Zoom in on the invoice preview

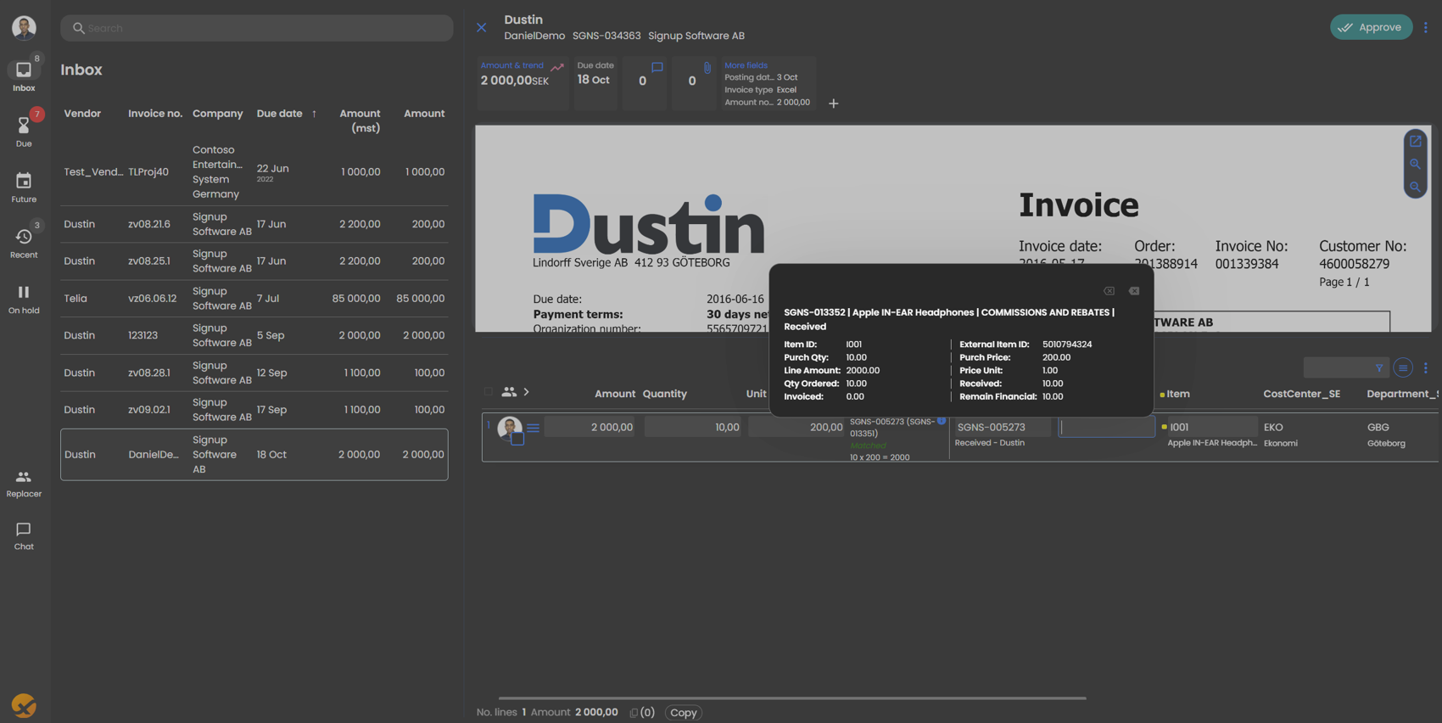(x=1415, y=165)
